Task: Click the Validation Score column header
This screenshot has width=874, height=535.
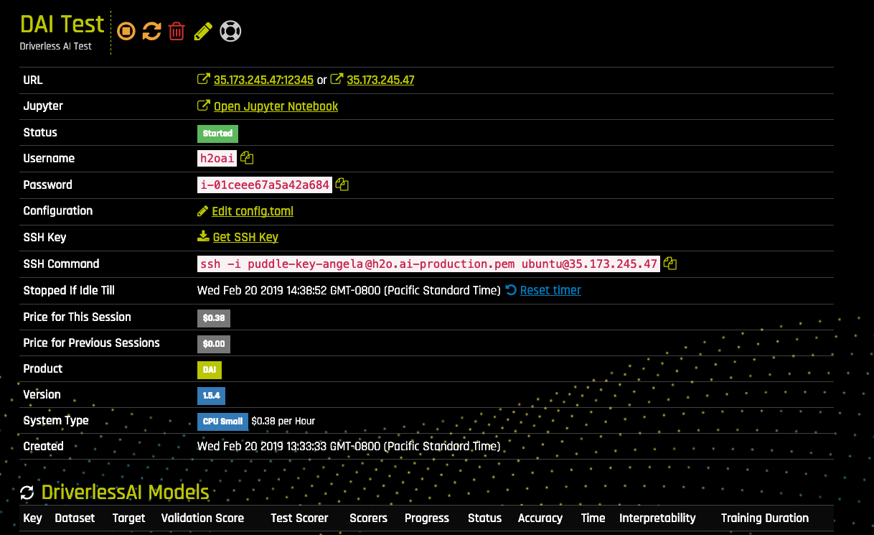Action: tap(202, 518)
